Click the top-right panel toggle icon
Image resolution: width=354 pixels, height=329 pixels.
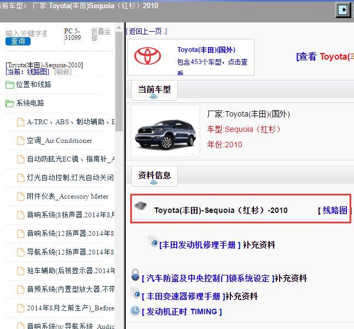point(343,10)
